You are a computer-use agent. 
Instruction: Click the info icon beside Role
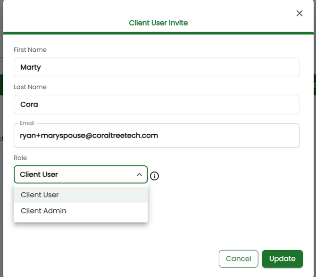click(x=154, y=176)
